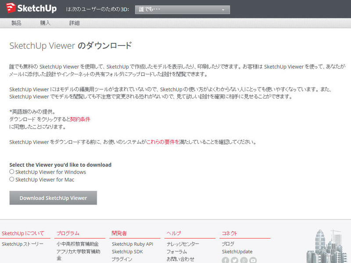
Task: Open the YouTube icon in footer
Action: click(253, 260)
